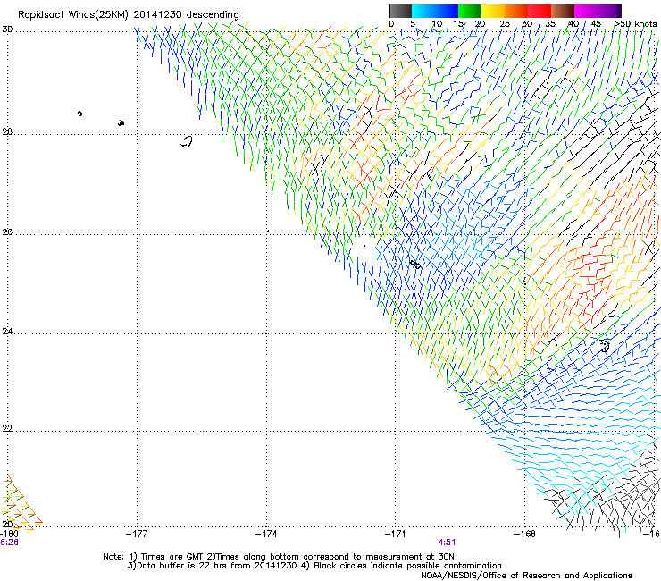Click the longitude label '-180'

pos(9,535)
